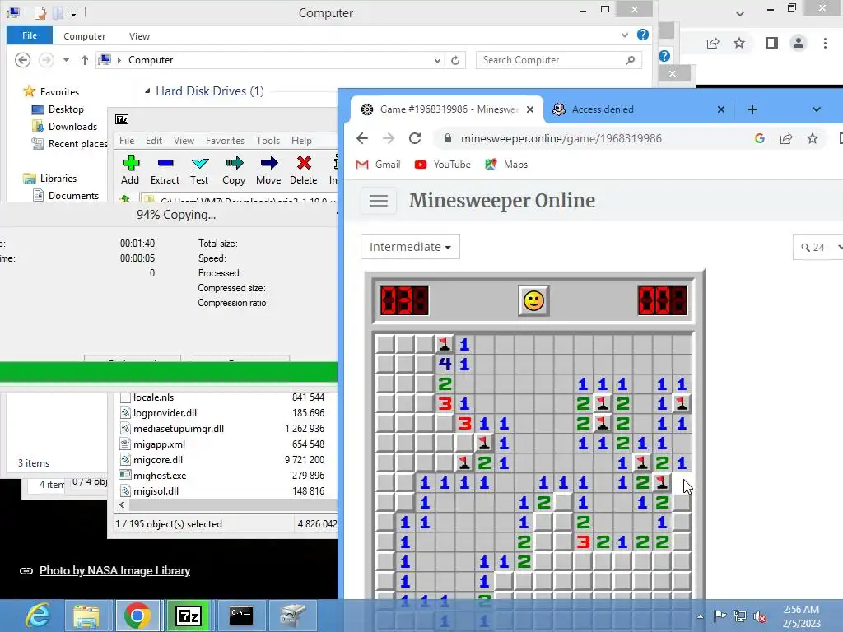Screen dimensions: 843x632
Task: Open YouTube bookmark
Action: click(442, 165)
